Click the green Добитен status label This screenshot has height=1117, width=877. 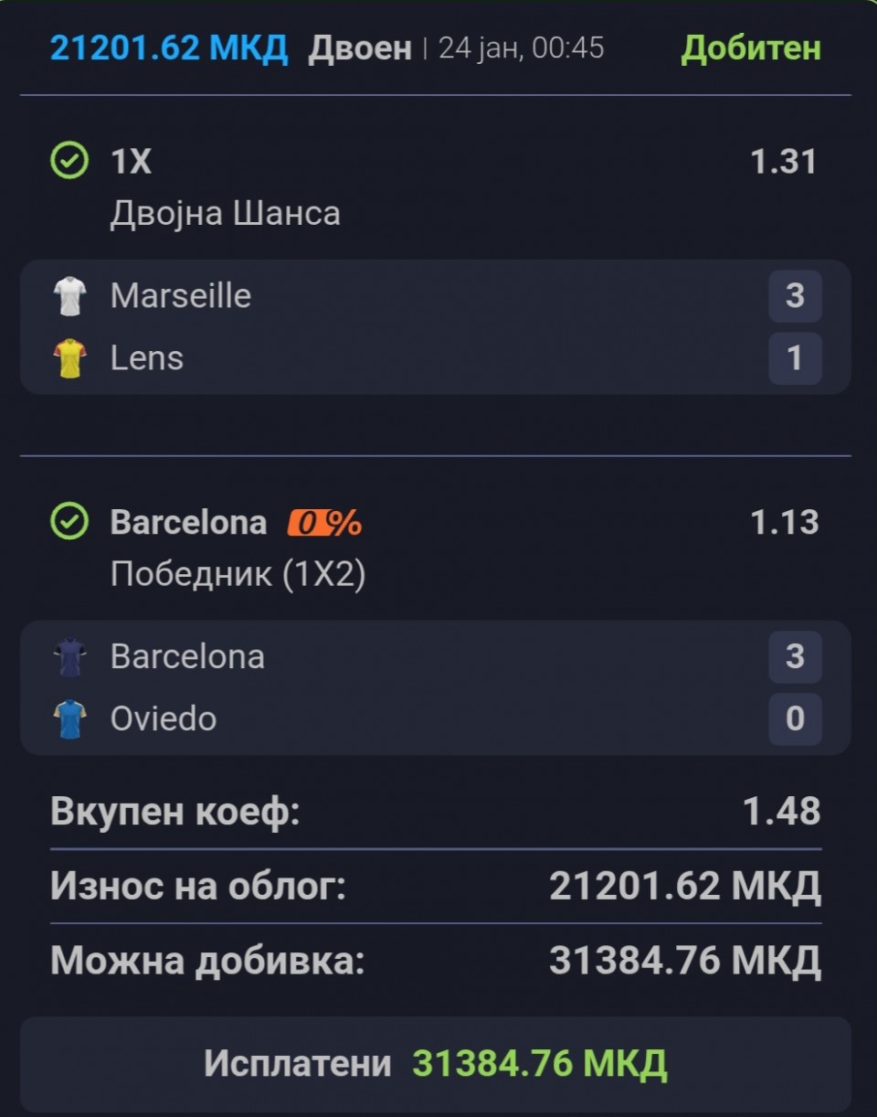pos(751,48)
